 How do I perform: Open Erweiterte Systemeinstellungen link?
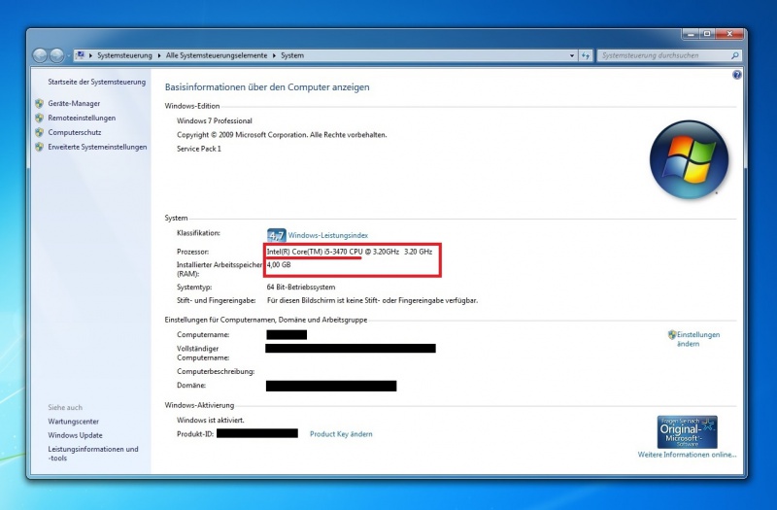(97, 147)
